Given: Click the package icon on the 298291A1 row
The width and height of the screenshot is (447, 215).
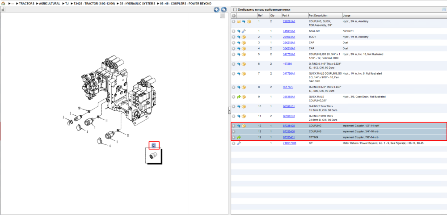Looking at the screenshot, I should 249,21.
